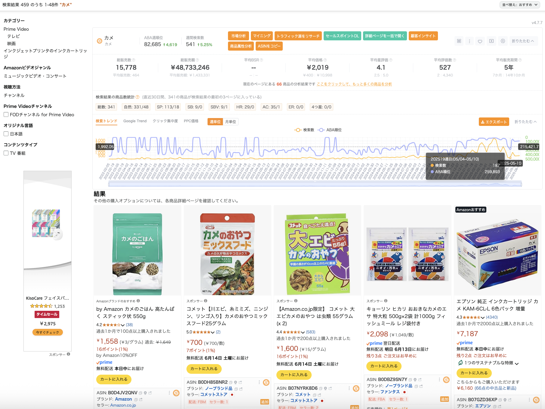Screen dimensions: 545x409
Task: Expand rating chevron for 4.3 stars Epson product
Action: pos(483,317)
